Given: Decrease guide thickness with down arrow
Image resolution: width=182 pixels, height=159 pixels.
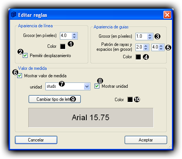Looking at the screenshot, I should tap(150, 38).
